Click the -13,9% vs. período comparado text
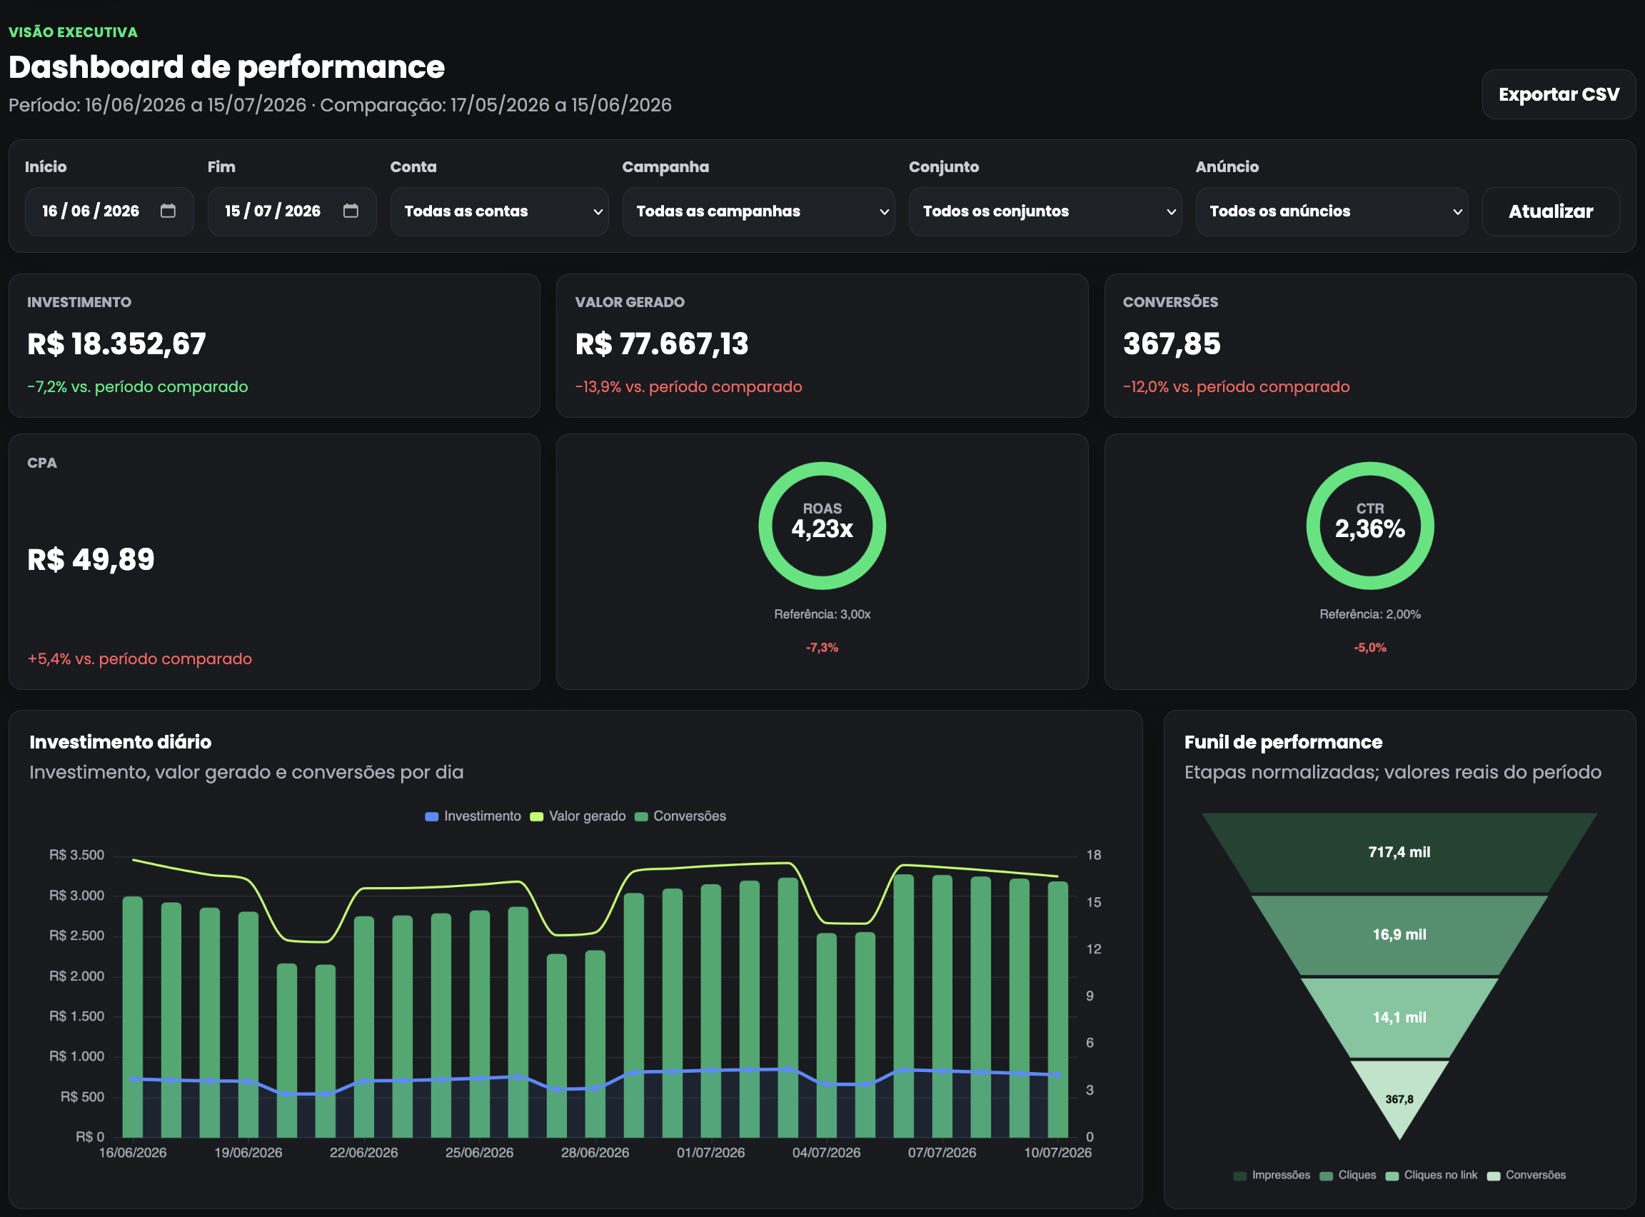Viewport: 1645px width, 1217px height. click(x=688, y=387)
